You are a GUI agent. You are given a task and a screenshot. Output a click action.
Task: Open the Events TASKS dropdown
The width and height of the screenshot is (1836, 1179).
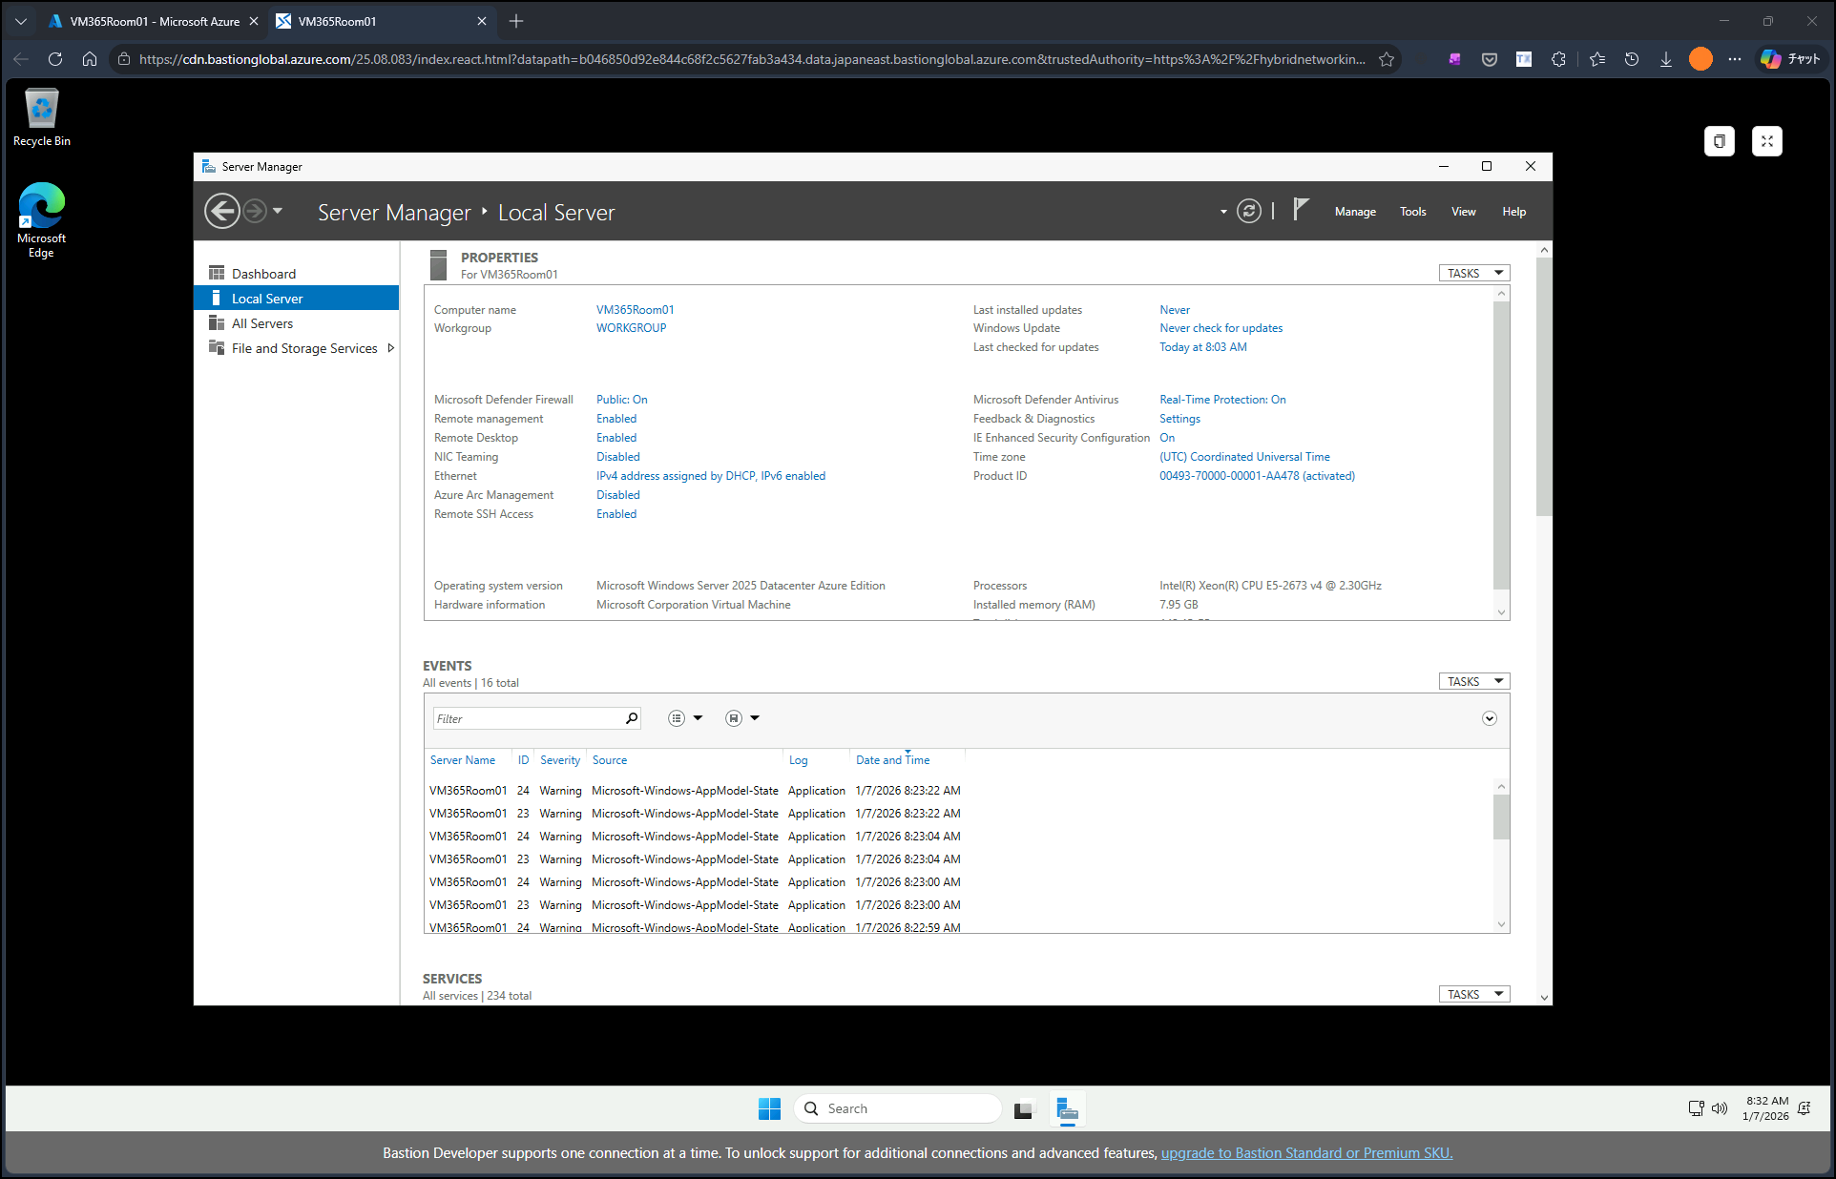(1473, 681)
